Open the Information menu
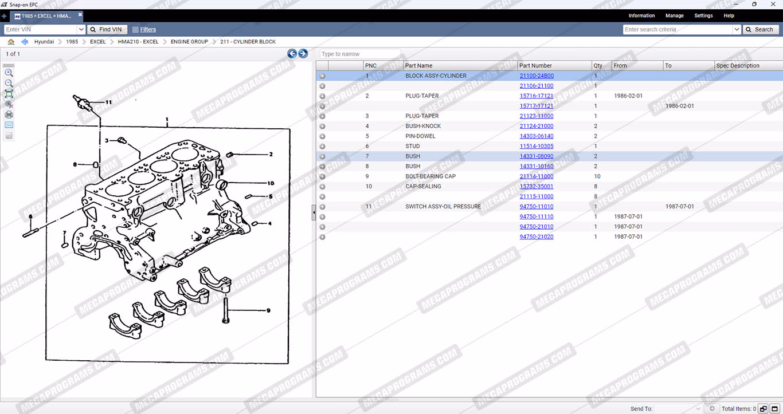This screenshot has height=414, width=783. [641, 16]
